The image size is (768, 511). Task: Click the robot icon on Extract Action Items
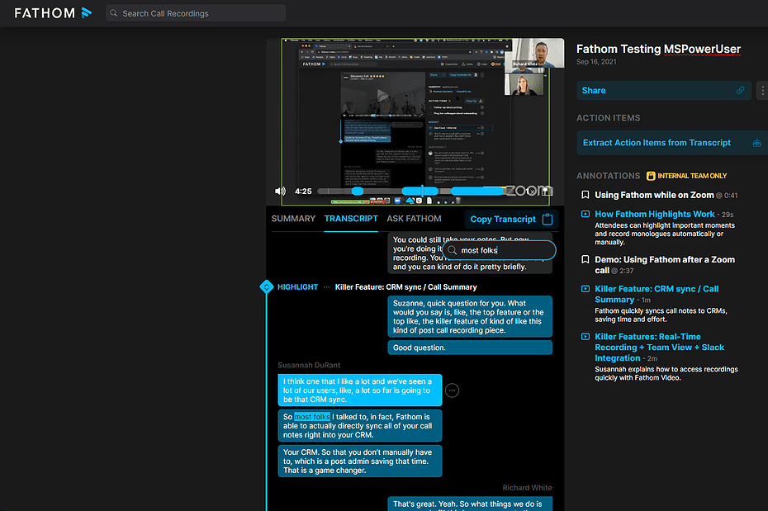pyautogui.click(x=756, y=143)
